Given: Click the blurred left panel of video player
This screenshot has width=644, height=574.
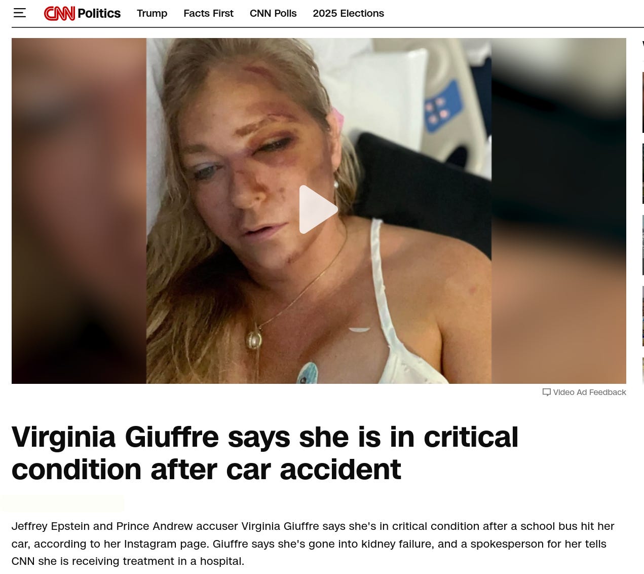Looking at the screenshot, I should tap(79, 211).
